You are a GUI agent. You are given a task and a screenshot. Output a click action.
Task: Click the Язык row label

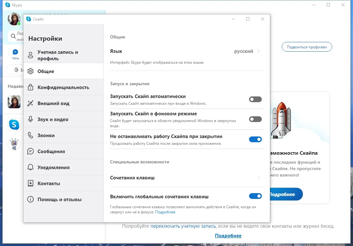(x=116, y=51)
